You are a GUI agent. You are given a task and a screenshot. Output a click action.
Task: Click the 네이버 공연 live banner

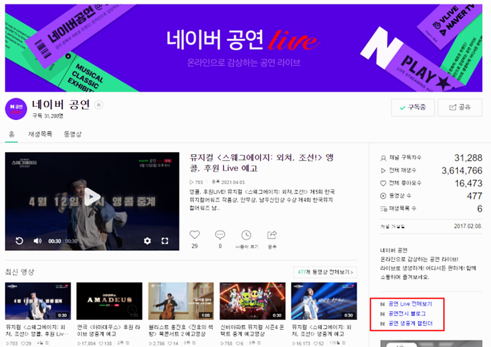coord(244,48)
